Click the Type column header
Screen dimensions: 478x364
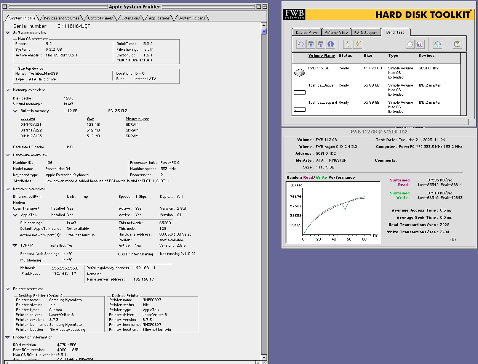tap(393, 56)
